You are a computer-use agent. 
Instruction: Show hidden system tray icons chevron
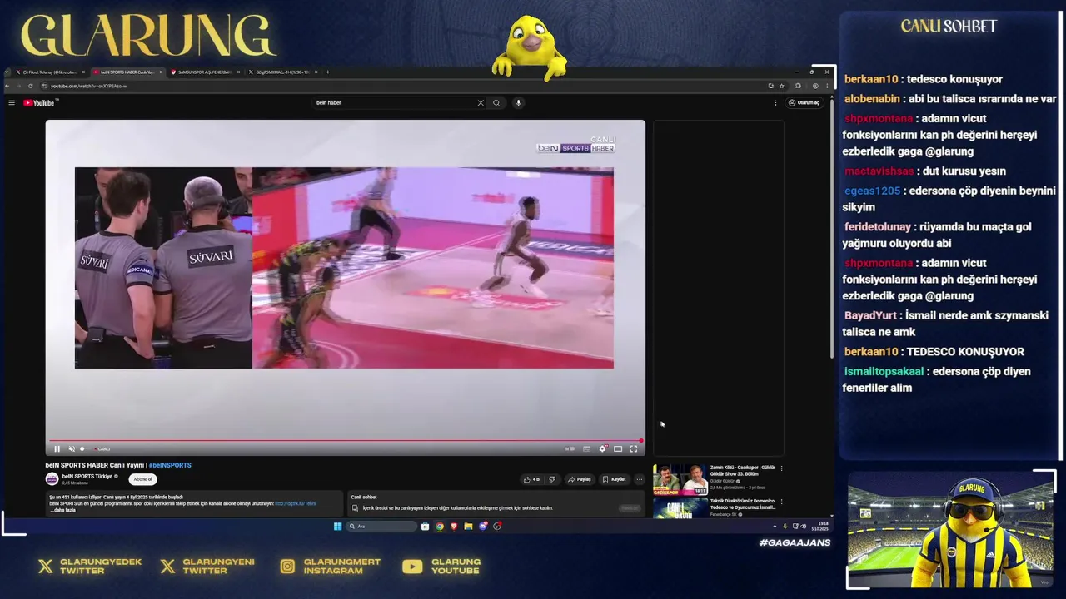[775, 526]
